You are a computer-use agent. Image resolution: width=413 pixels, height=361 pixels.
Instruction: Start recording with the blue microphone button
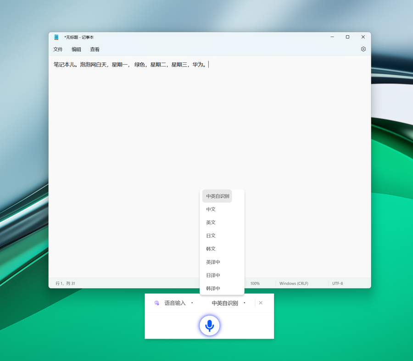coord(209,325)
